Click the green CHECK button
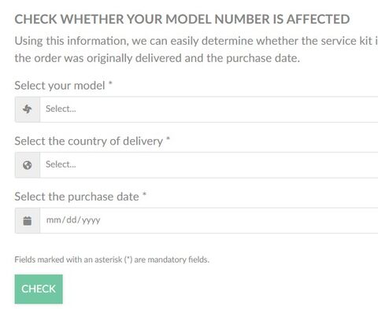The image size is (378, 309). (39, 289)
